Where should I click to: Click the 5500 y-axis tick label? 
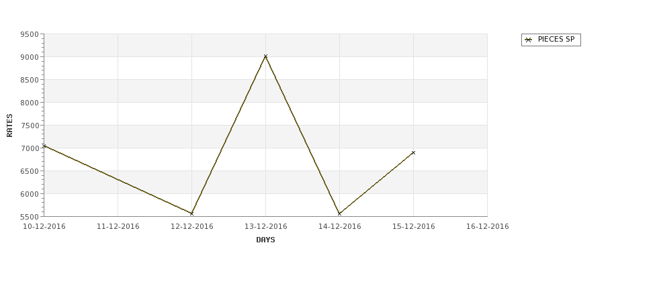(x=30, y=217)
